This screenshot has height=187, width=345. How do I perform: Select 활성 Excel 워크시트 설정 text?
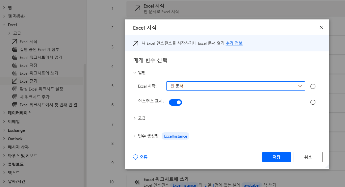click(41, 89)
